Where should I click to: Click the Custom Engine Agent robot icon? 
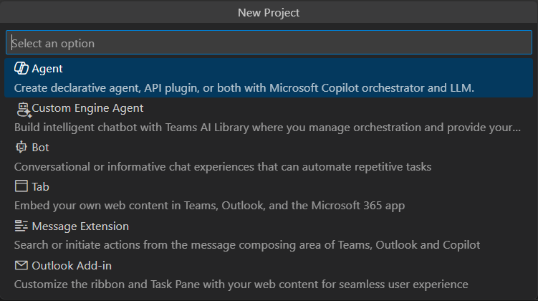tap(24, 110)
